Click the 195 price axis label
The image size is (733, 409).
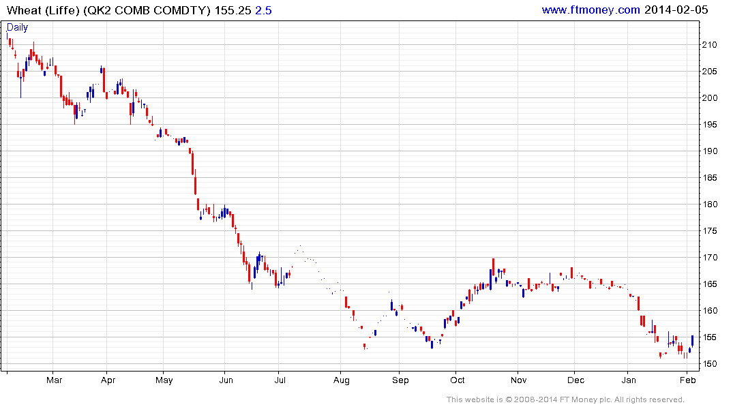709,125
